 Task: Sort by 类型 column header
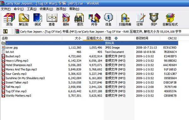(119, 38)
